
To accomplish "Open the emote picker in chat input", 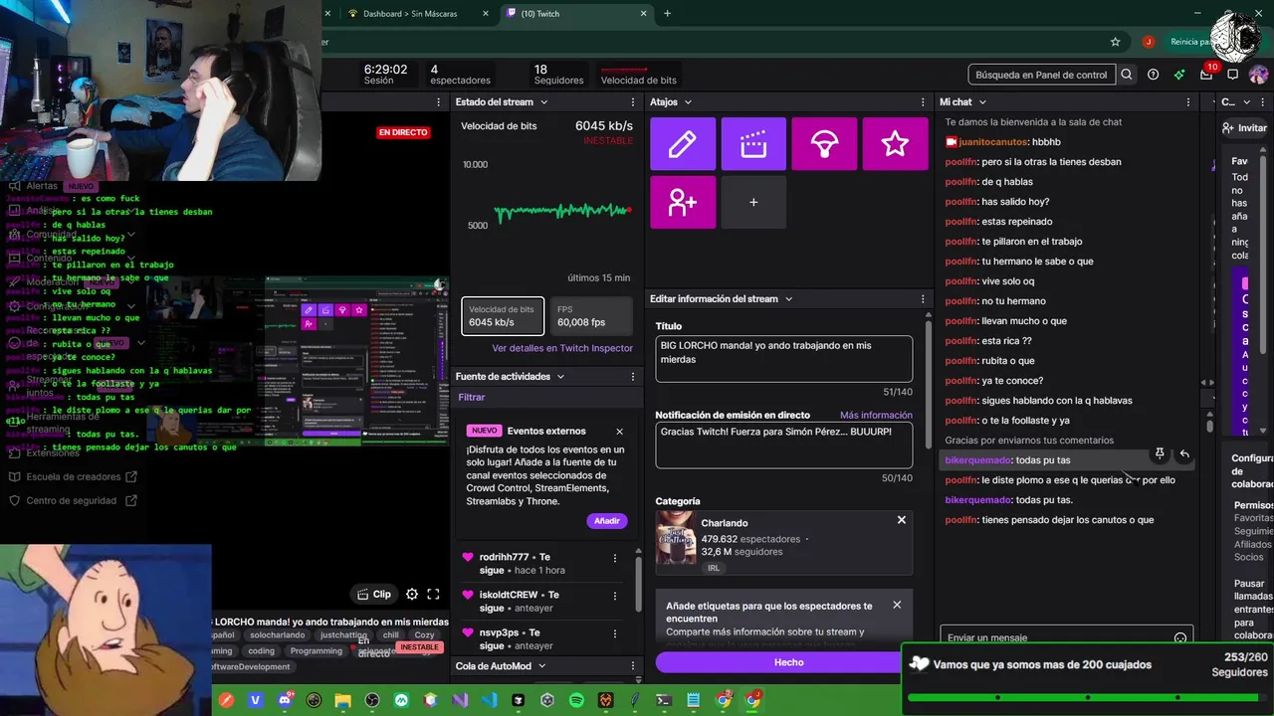I will (1180, 637).
